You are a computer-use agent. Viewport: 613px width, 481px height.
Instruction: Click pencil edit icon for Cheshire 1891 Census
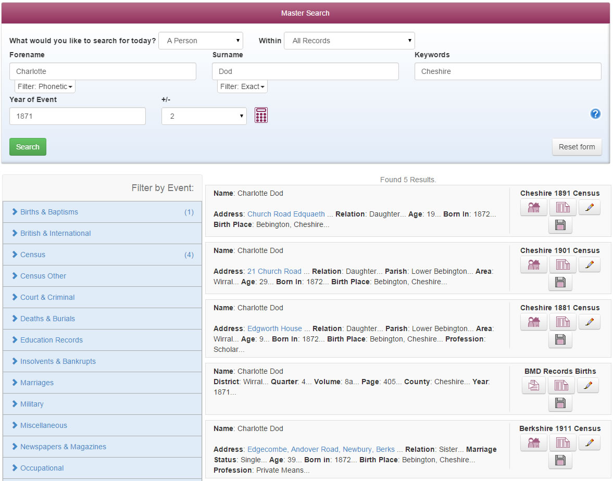click(x=589, y=208)
